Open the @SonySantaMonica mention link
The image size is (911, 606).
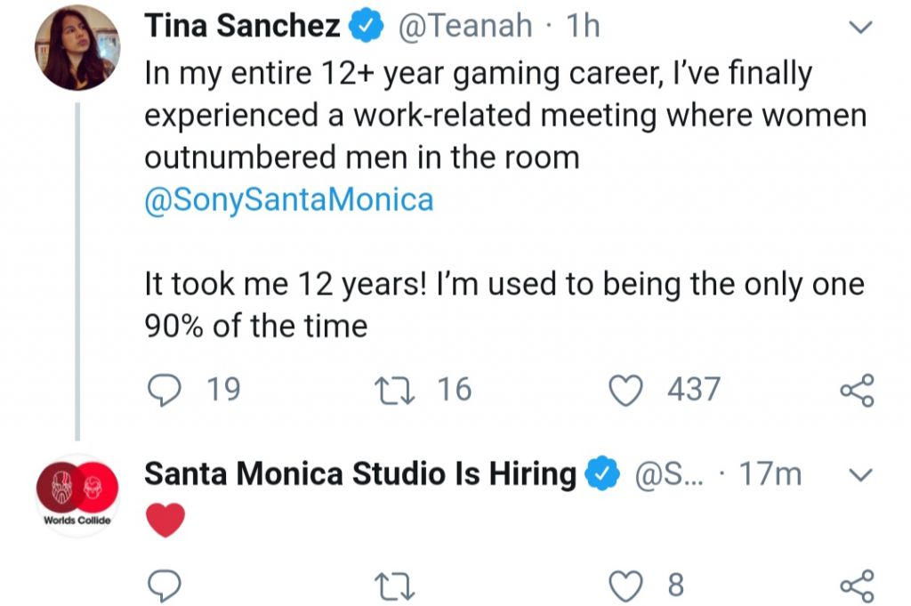point(288,199)
